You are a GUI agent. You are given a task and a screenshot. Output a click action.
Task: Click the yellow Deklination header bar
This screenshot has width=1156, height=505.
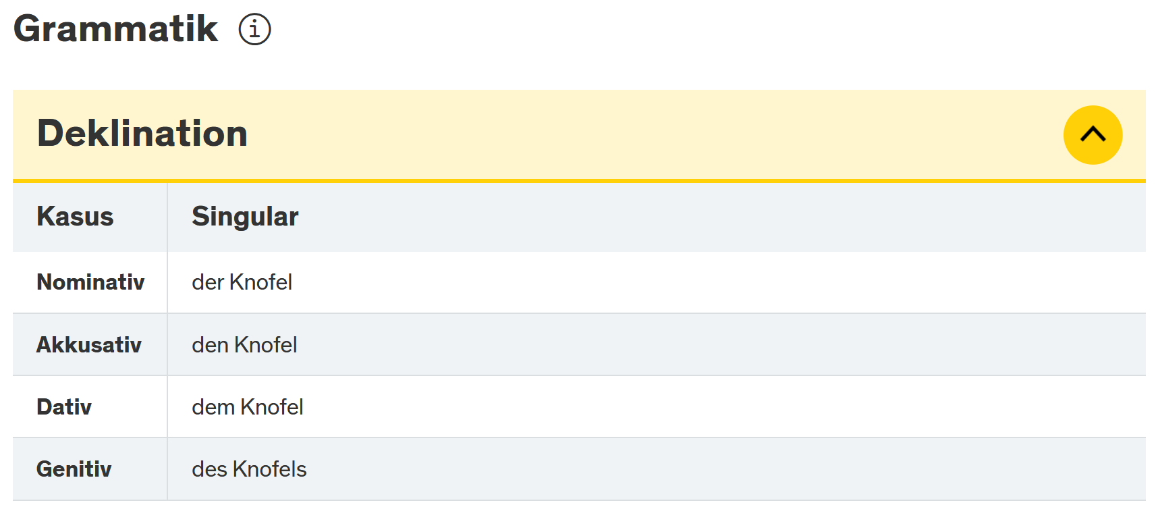click(x=579, y=135)
